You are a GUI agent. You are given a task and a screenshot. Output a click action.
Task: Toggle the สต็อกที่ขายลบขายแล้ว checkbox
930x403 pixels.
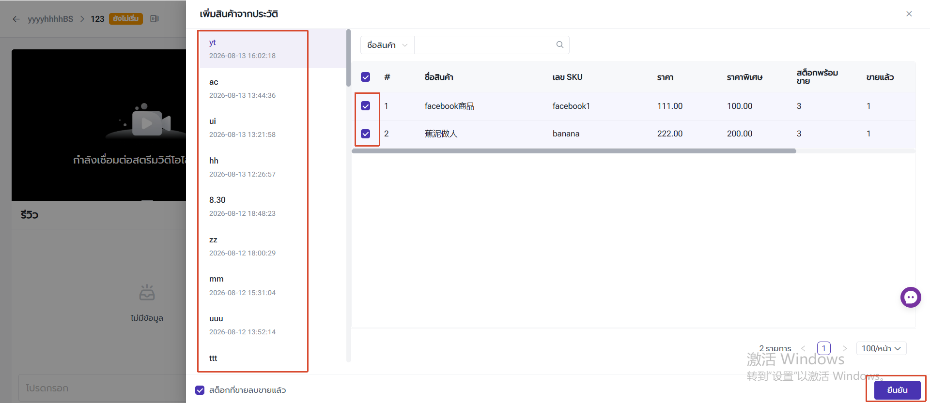click(200, 390)
